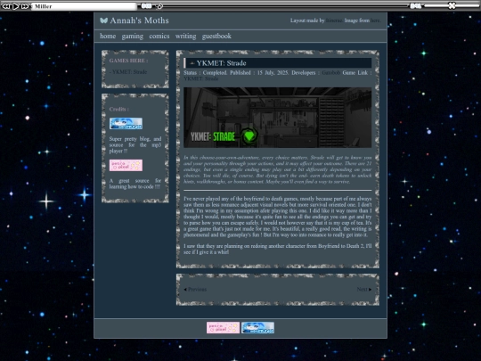Open the gaming section
This screenshot has width=481, height=361.
(132, 37)
